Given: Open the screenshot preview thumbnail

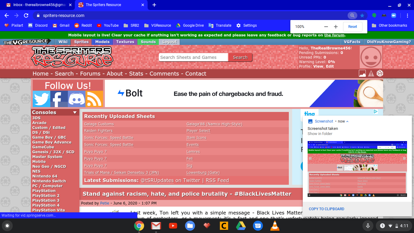Looking at the screenshot, I should coord(357,169).
